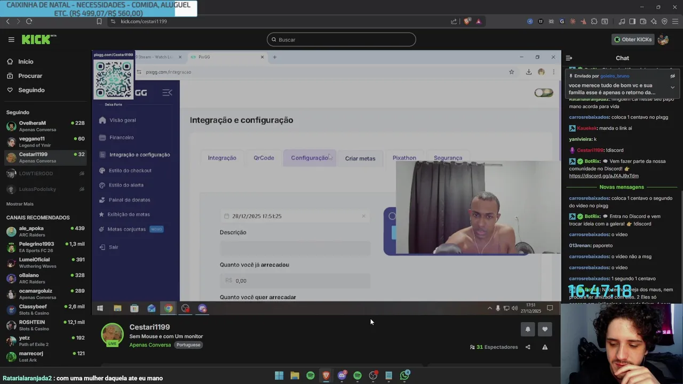The width and height of the screenshot is (683, 384).
Task: Open File Explorer from the taskbar
Action: click(295, 375)
